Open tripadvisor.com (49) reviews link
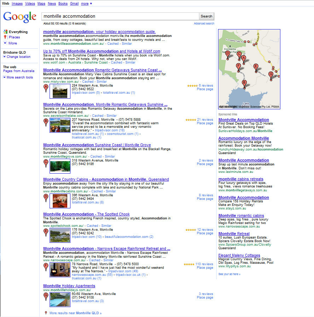Viewport: 314px width, 317px height. 123,271
